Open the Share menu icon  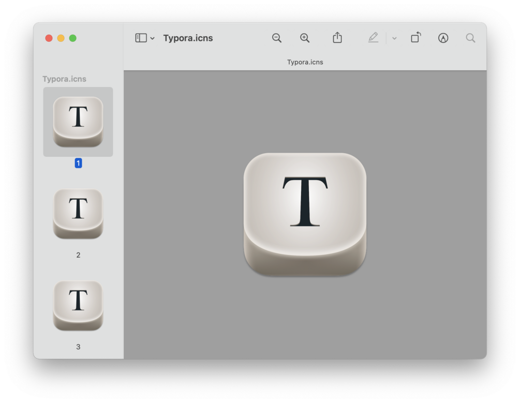(x=337, y=37)
